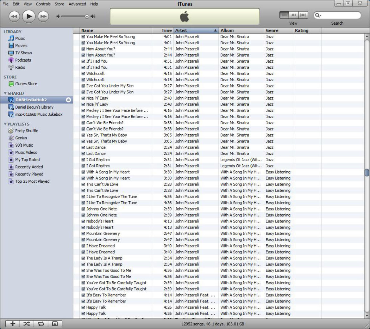
Task: Toggle shuffle playback button
Action: point(27,324)
